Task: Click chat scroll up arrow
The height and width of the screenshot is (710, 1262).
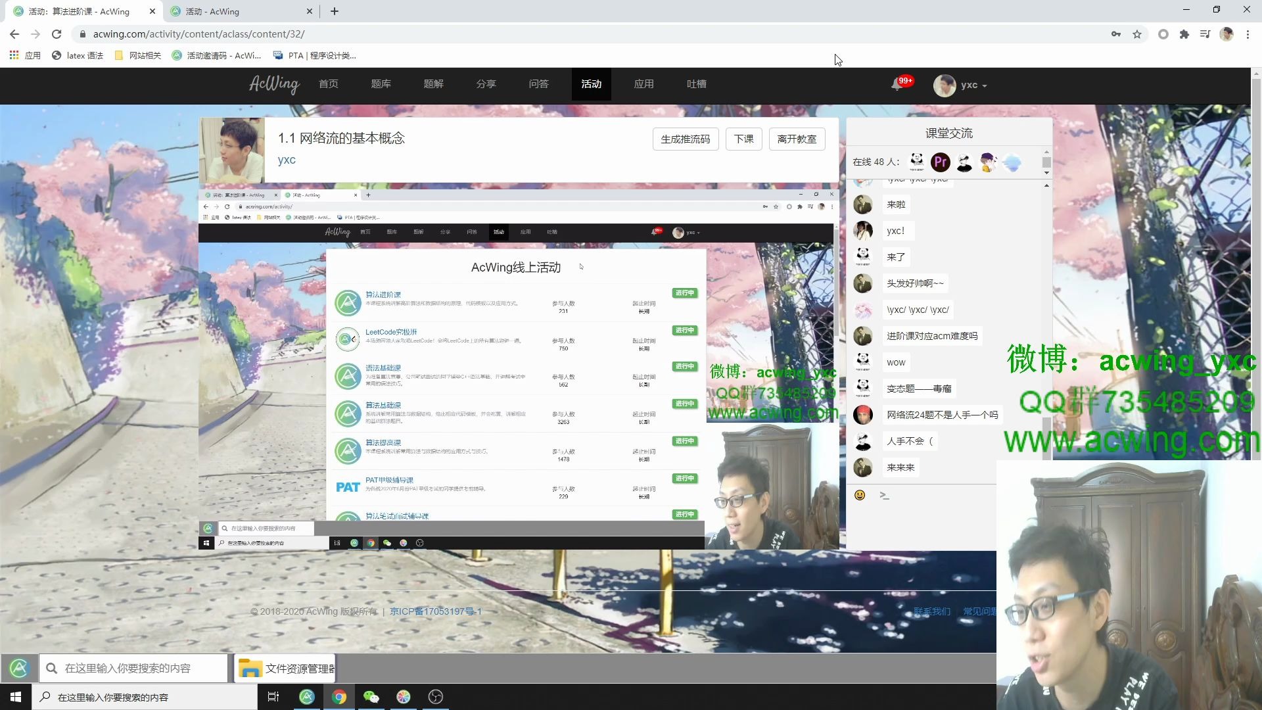Action: (1046, 185)
